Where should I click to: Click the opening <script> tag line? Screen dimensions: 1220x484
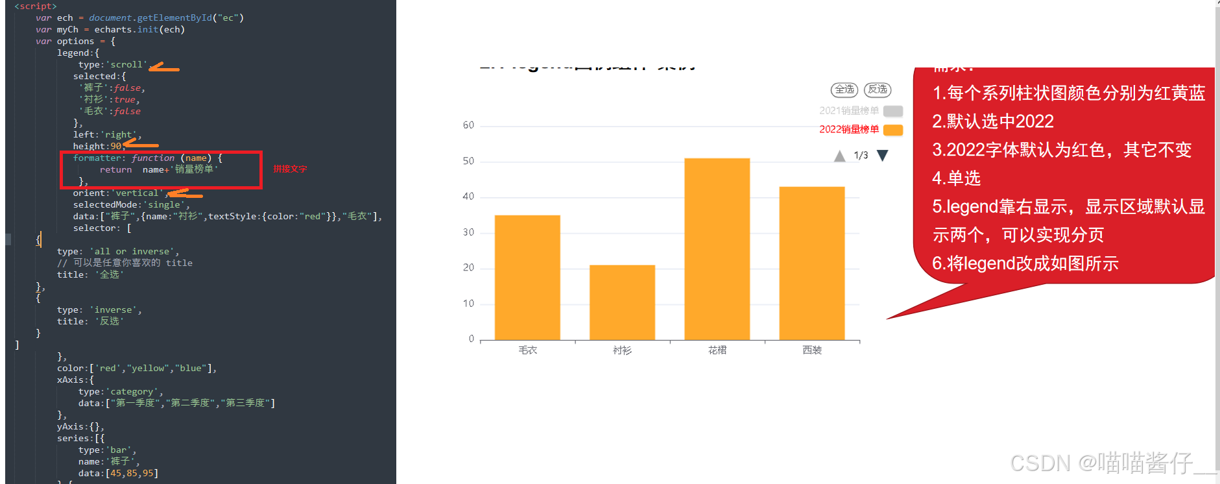tap(36, 6)
